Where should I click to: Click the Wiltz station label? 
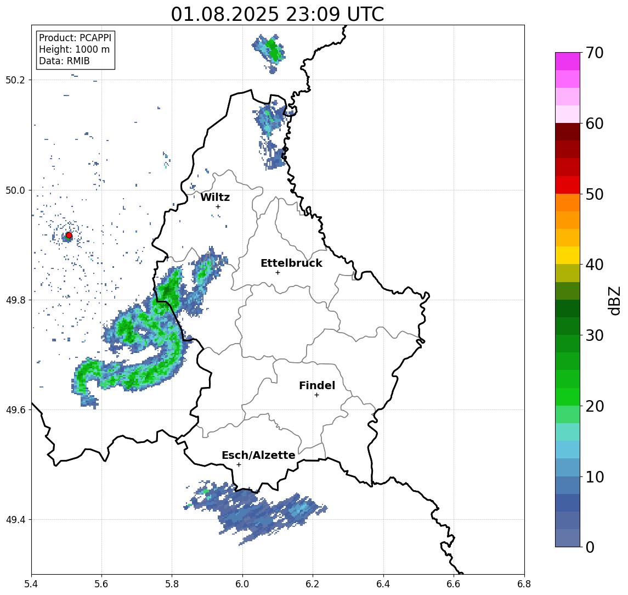click(215, 197)
